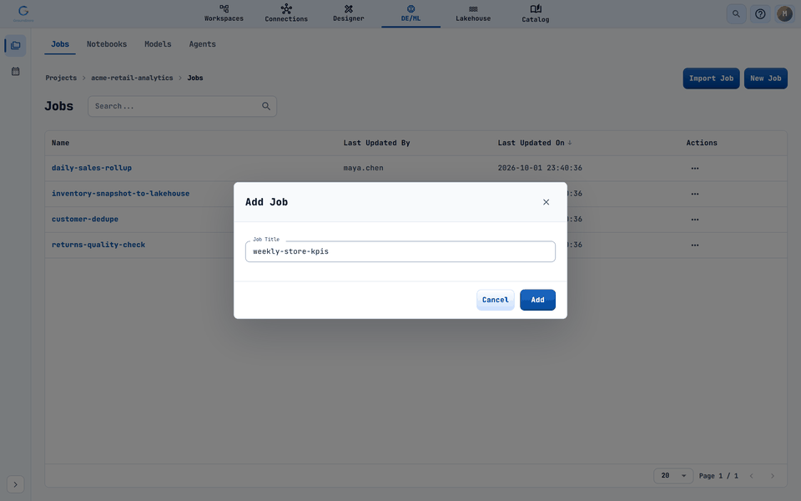Screen dimensions: 801x501
Task: Expand the sidebar with the arrow button
Action: click(15, 484)
